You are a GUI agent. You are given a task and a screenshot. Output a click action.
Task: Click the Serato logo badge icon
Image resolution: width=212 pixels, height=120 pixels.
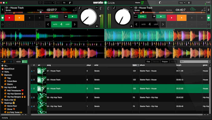click(x=106, y=2)
